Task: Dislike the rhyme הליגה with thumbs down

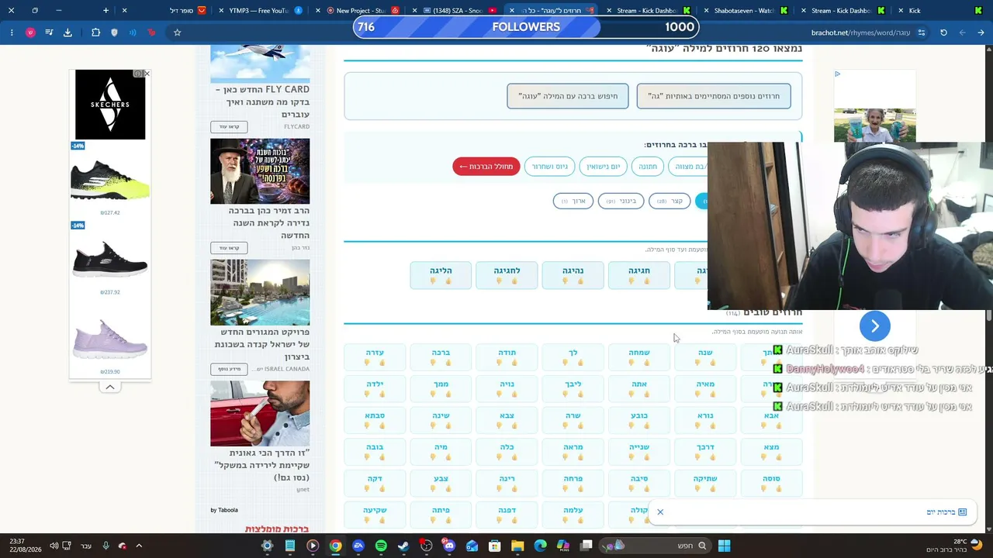Action: point(433,281)
